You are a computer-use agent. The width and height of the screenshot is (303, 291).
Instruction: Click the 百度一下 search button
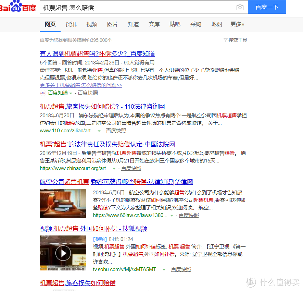[267, 7]
